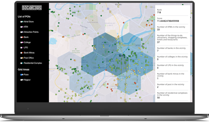The height and width of the screenshot is (123, 209).
Task: Click the Number of LPG in the vicinity row
Action: (x=173, y=67)
